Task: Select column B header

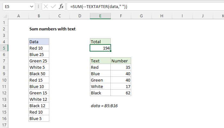Action: point(38,16)
